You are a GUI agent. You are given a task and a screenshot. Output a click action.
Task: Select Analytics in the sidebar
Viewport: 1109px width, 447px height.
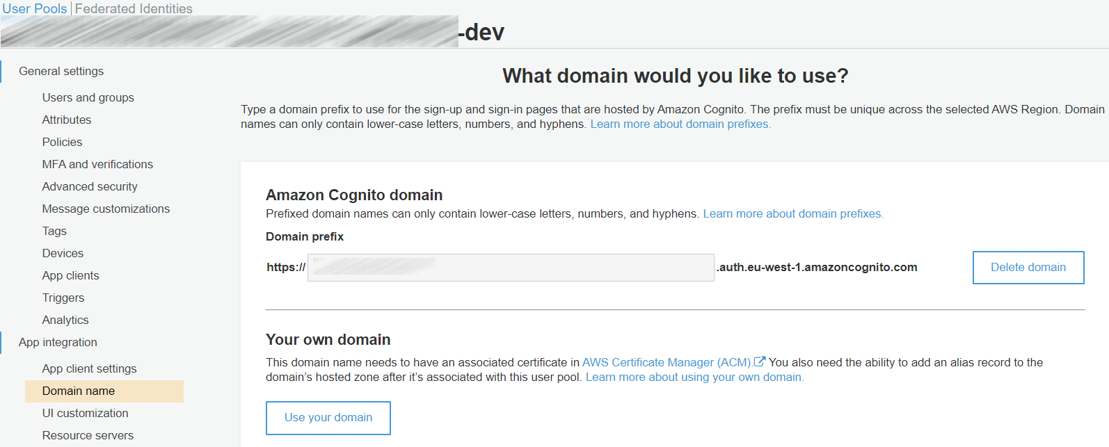point(65,320)
